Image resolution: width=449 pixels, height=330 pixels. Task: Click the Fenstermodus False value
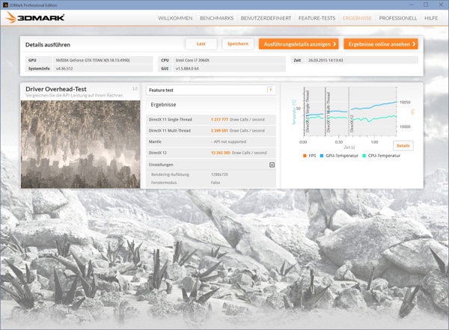(216, 183)
